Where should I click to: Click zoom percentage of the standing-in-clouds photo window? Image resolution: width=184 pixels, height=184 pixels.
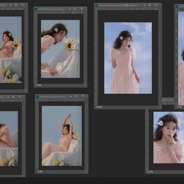[99, 107]
